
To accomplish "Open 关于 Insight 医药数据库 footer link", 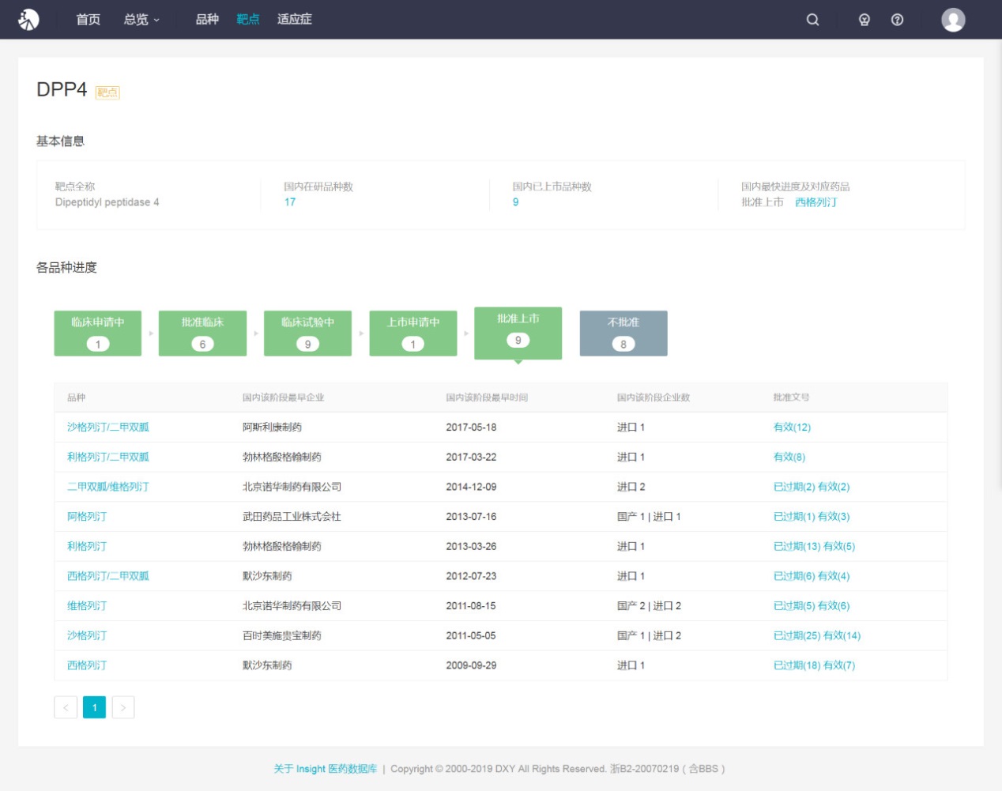I will coord(325,769).
